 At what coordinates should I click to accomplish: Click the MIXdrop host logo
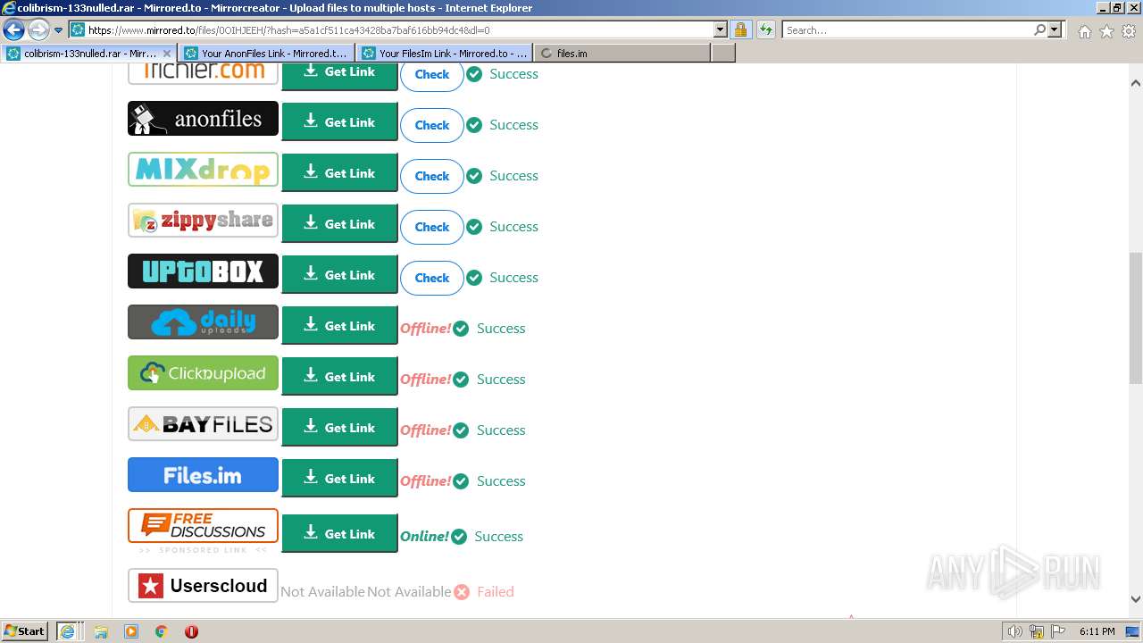click(203, 170)
